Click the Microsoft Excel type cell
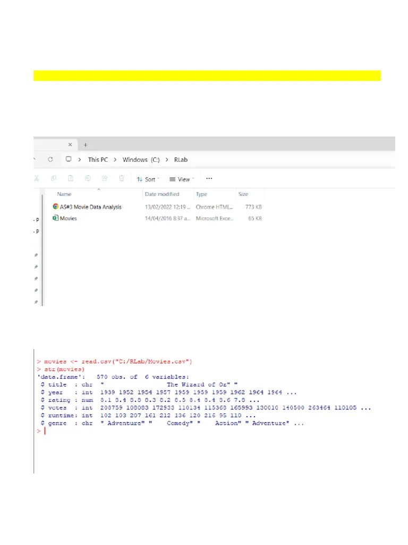 pyautogui.click(x=215, y=218)
